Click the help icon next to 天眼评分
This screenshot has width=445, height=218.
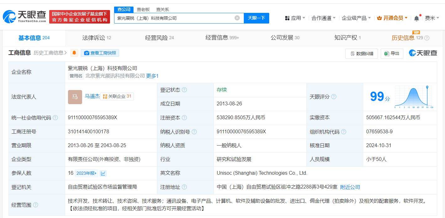(333, 97)
